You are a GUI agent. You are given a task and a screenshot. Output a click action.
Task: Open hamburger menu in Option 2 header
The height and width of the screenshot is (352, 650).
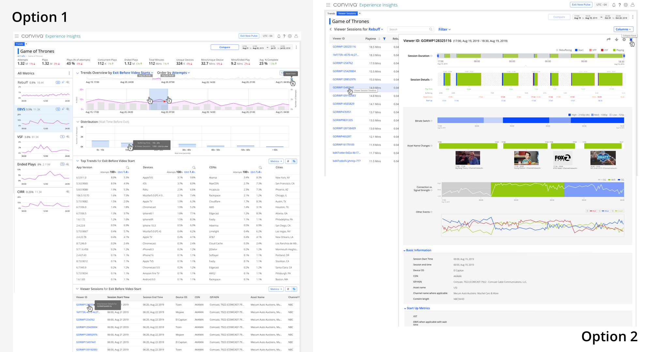tap(328, 5)
